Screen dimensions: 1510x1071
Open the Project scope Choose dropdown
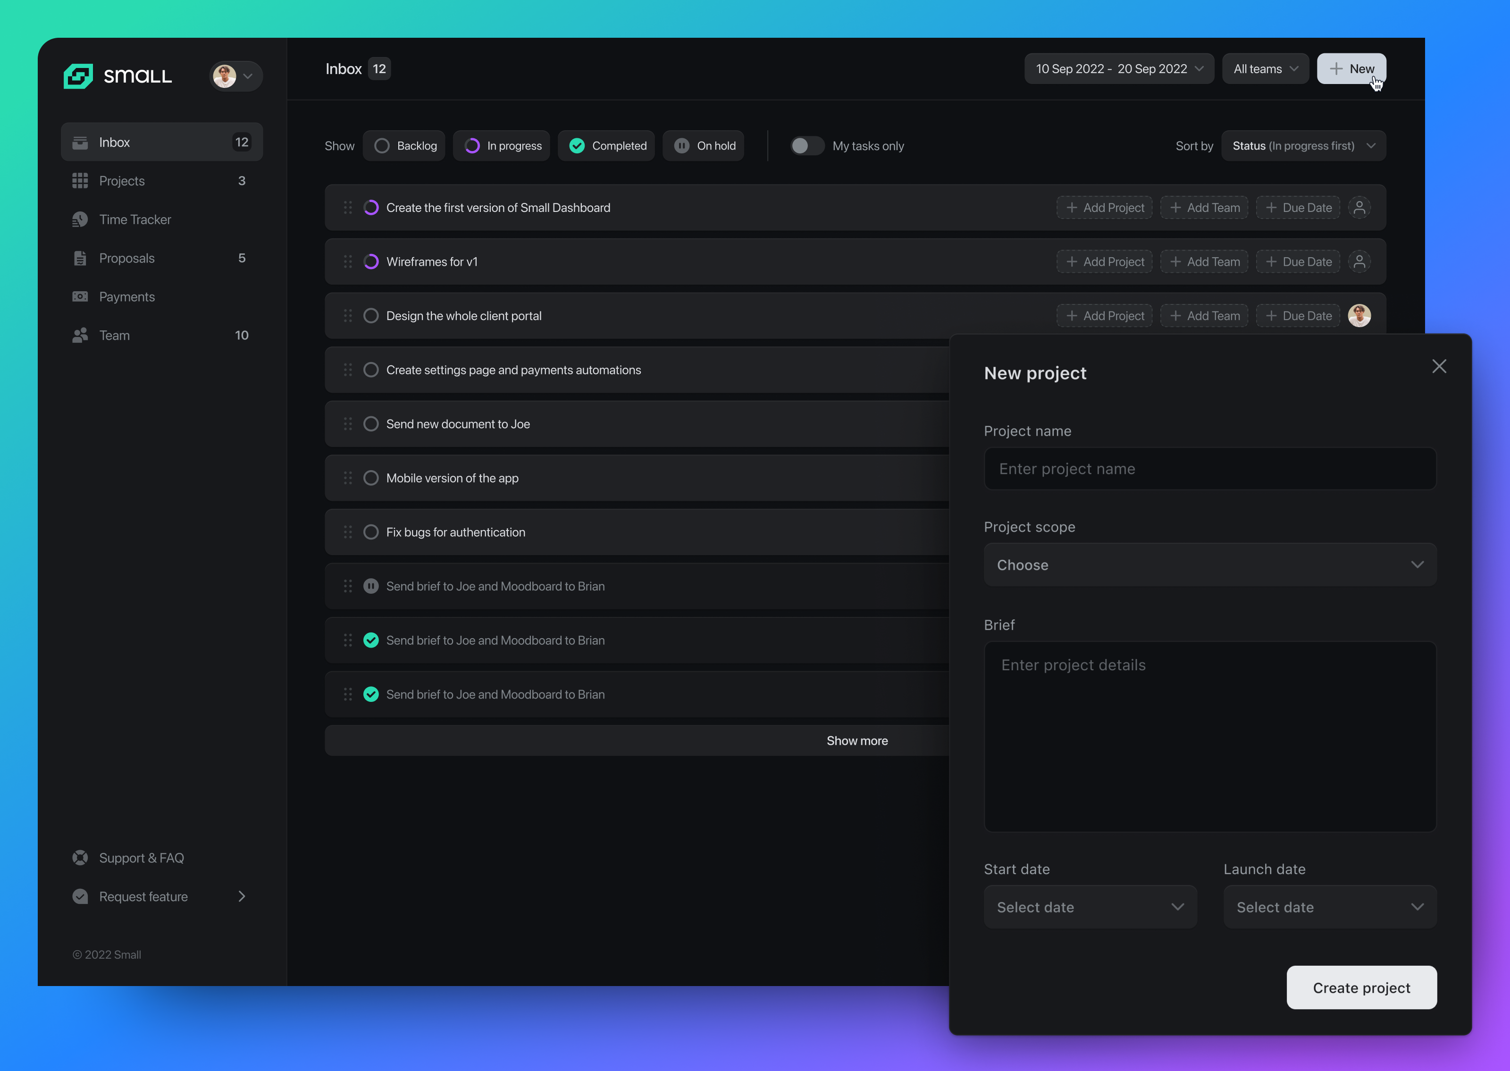click(x=1209, y=565)
